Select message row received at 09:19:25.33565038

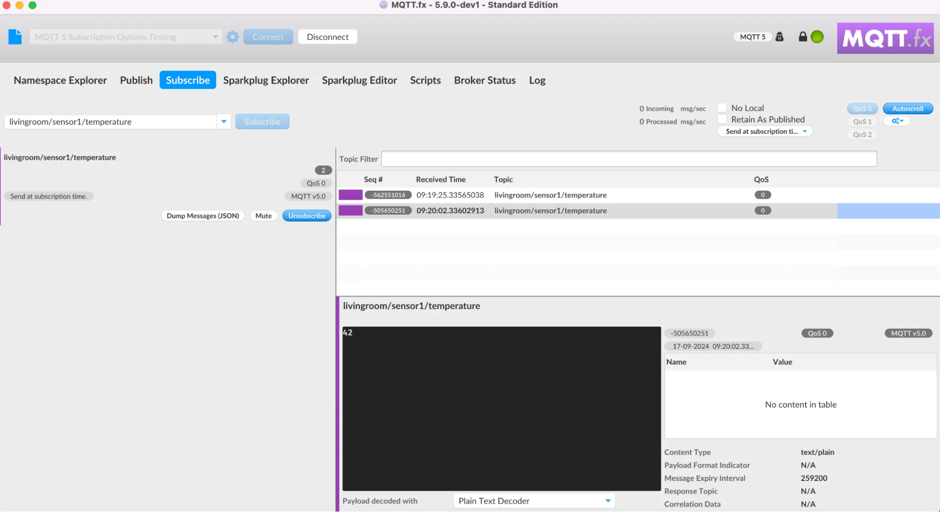pos(639,195)
